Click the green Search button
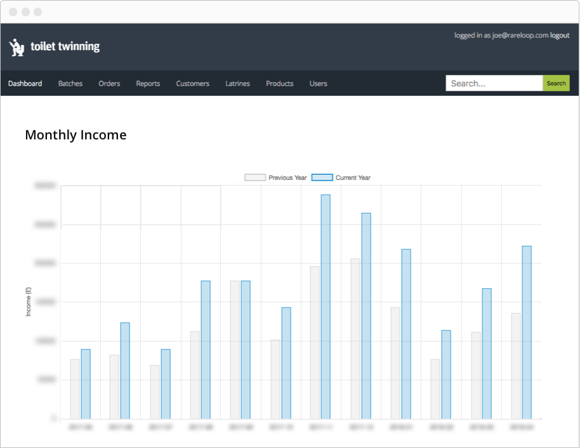Viewport: 580px width, 448px height. 555,83
